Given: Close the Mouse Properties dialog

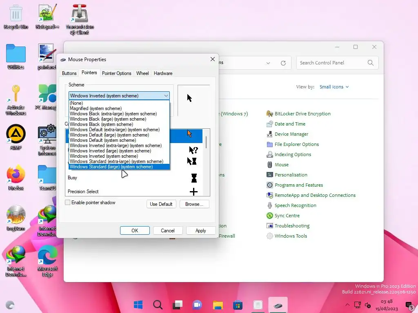Looking at the screenshot, I should tap(212, 59).
